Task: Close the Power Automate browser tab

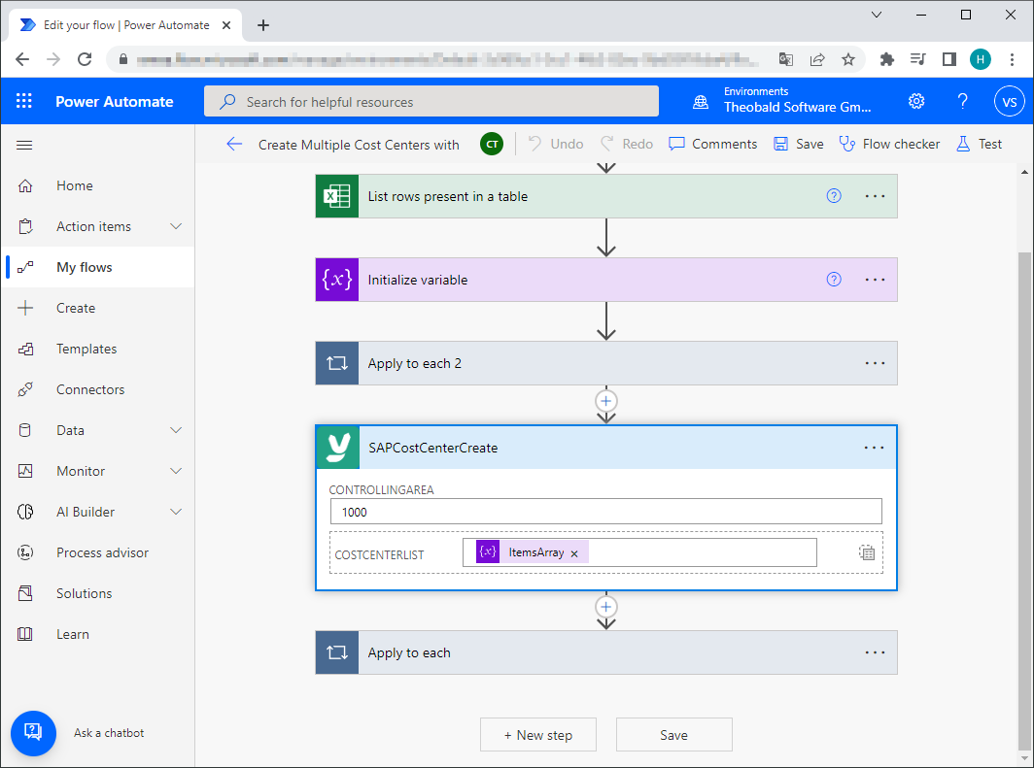Action: [226, 25]
